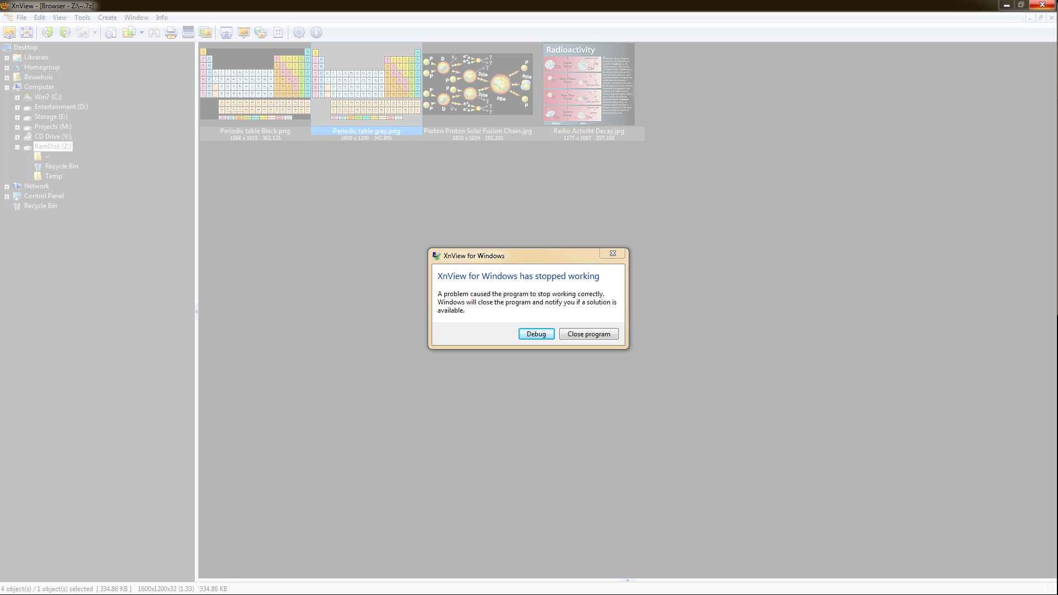Select the Radio Activite Decay.jpg thumbnail
The image size is (1058, 595).
(588, 84)
